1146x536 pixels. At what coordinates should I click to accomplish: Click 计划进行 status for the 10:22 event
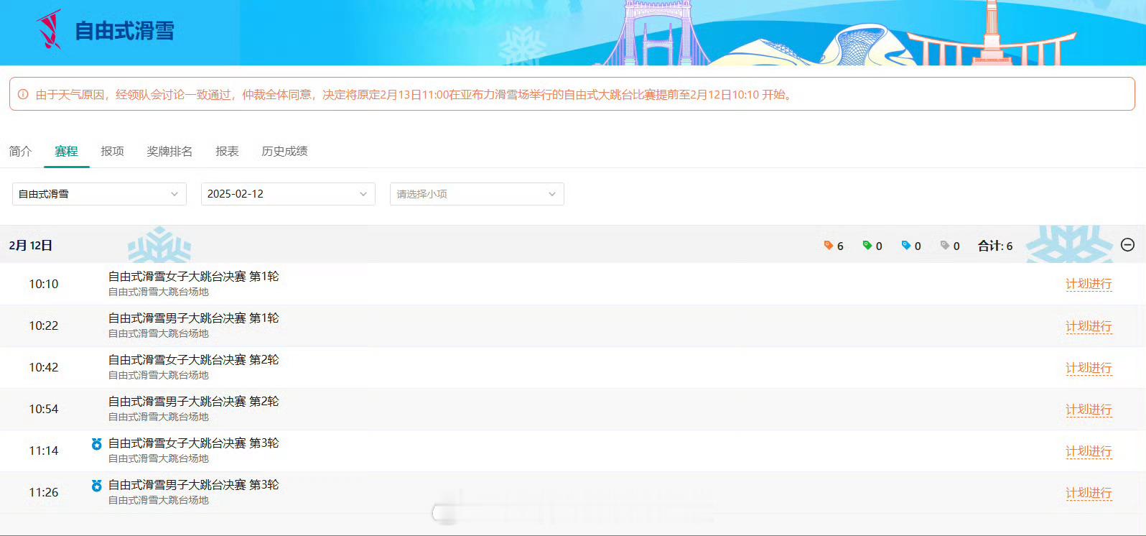pos(1089,326)
